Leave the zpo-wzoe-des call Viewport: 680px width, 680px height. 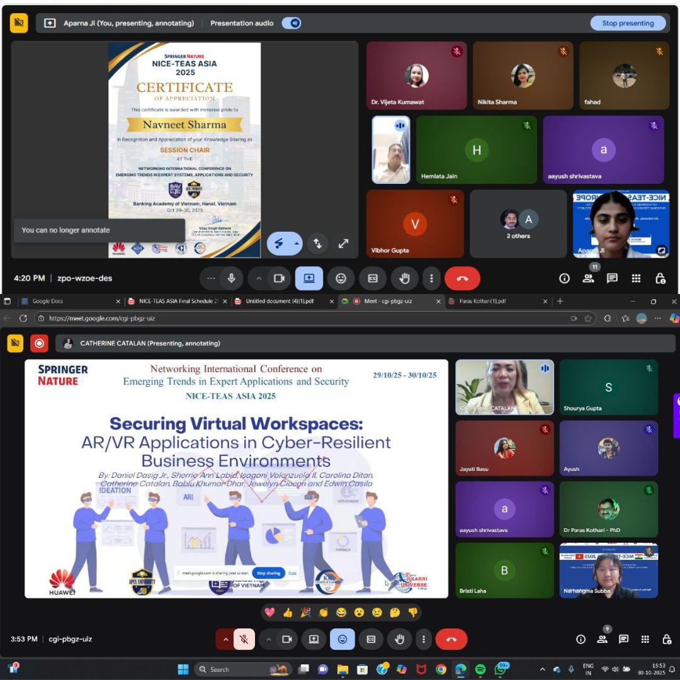click(462, 278)
